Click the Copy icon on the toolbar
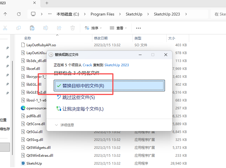Image resolution: width=226 pixels, height=168 pixels. [18, 28]
